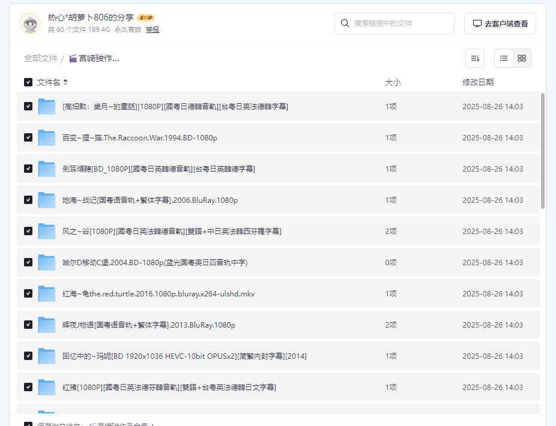
Task: Open 去客户端查看 button
Action: pos(500,23)
